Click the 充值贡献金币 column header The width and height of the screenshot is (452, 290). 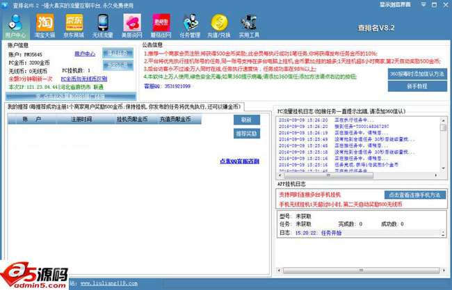[x=179, y=119]
